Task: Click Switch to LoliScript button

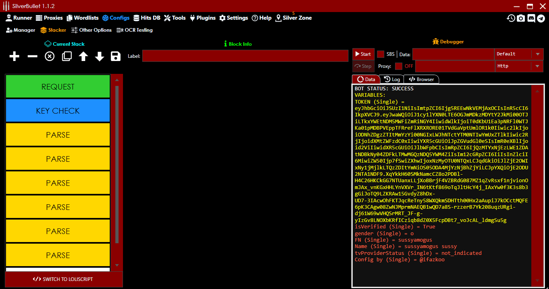Action: tap(64, 279)
